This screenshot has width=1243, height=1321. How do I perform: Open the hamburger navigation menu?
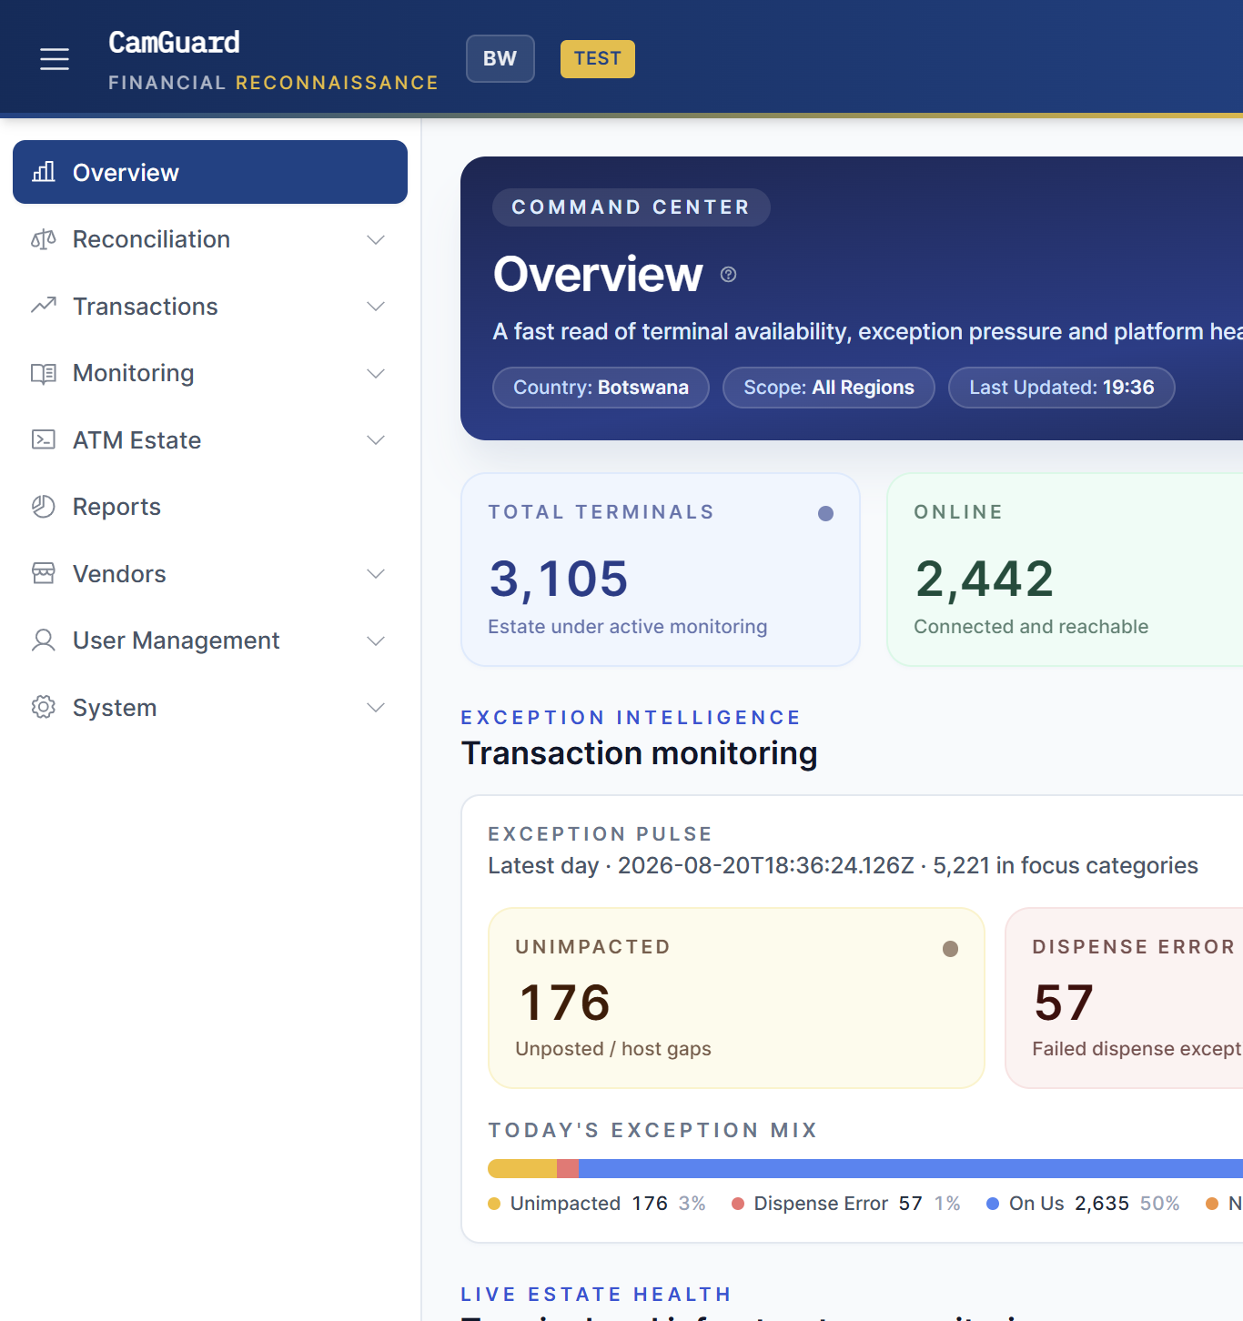(x=55, y=59)
